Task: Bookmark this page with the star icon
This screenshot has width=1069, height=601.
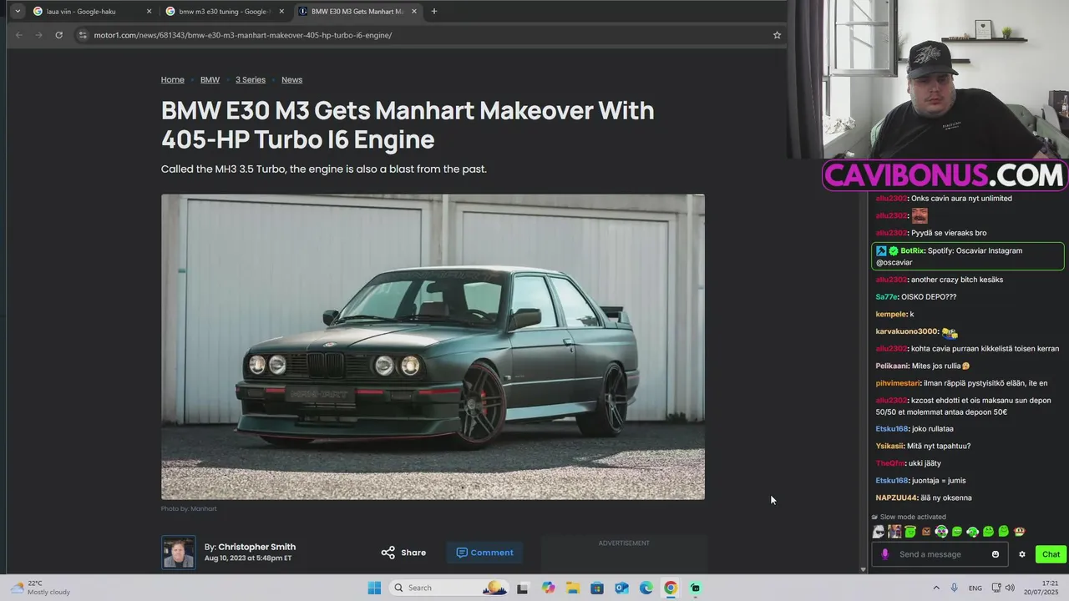Action: pos(777,35)
